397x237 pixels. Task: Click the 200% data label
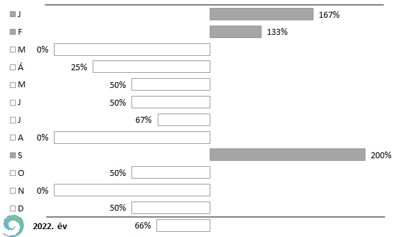pyautogui.click(x=381, y=155)
